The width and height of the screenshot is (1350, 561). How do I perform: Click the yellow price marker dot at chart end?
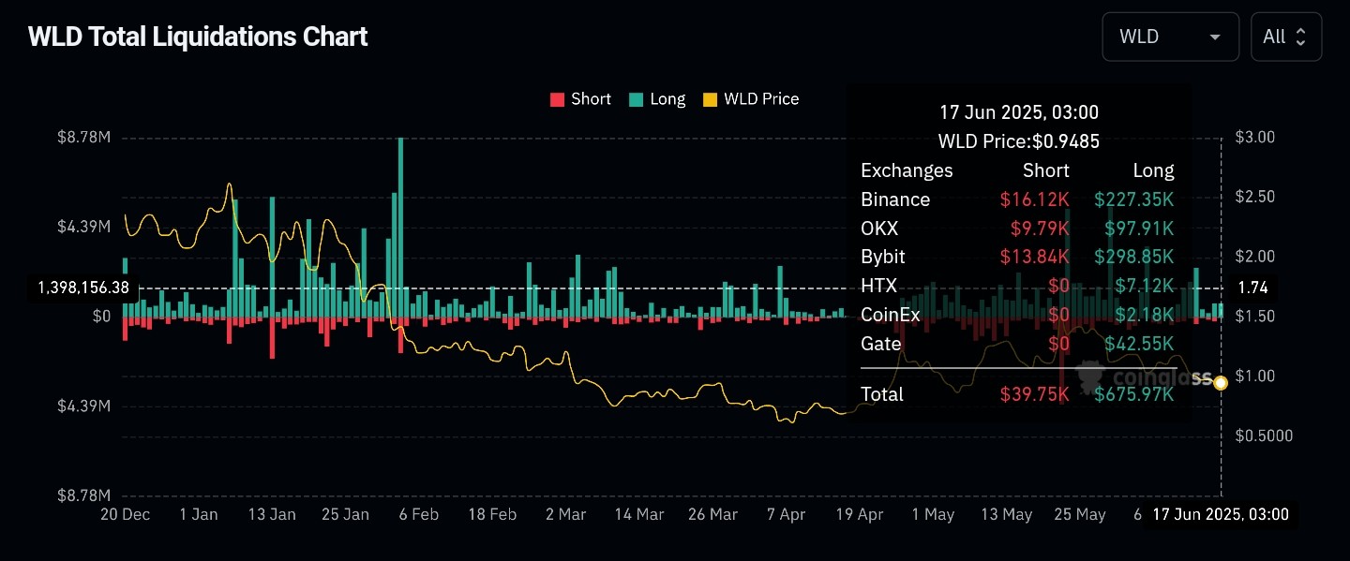pos(1221,382)
